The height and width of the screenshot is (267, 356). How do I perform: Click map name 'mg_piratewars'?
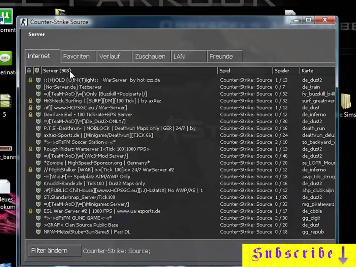318,204
